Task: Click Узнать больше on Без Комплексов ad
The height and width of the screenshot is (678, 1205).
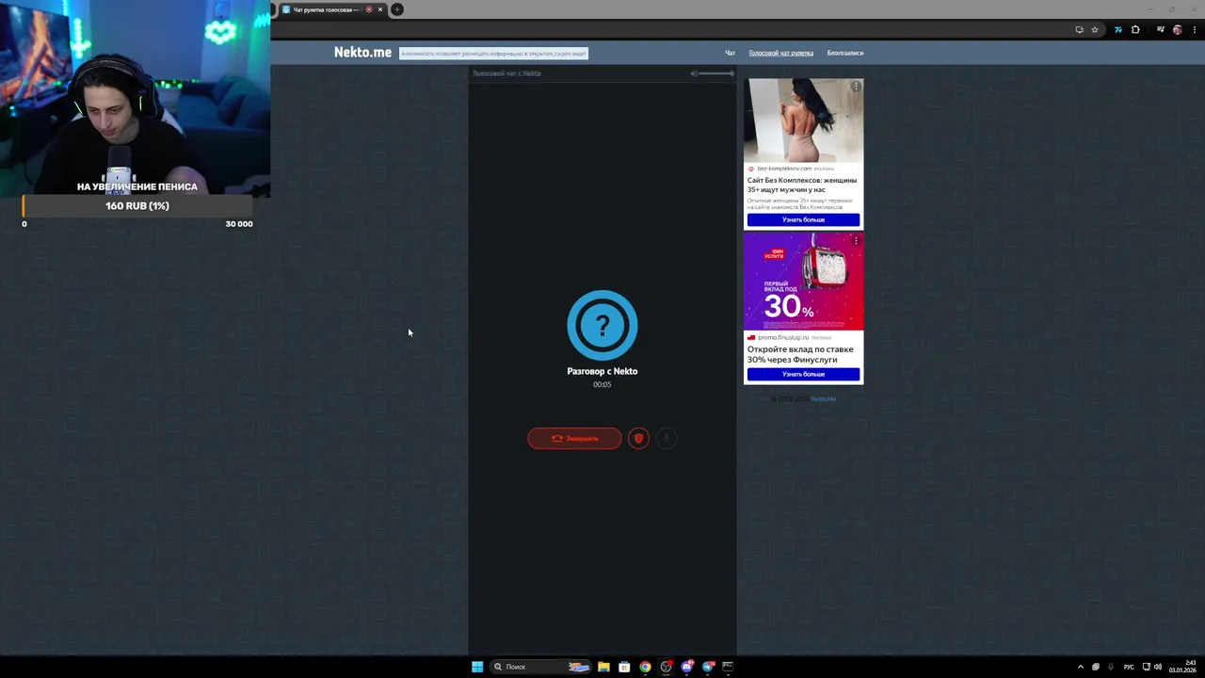Action: coord(803,219)
